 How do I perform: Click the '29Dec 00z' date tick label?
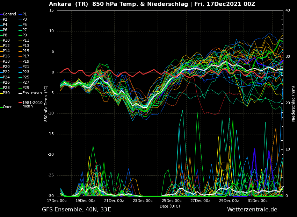click(229, 201)
